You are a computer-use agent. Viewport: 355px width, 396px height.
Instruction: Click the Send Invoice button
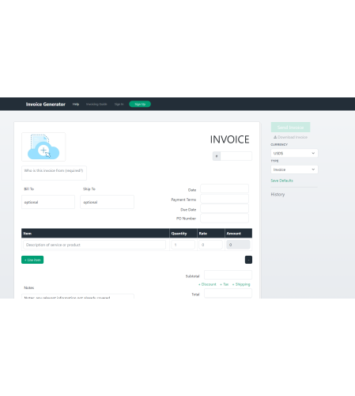tap(290, 128)
